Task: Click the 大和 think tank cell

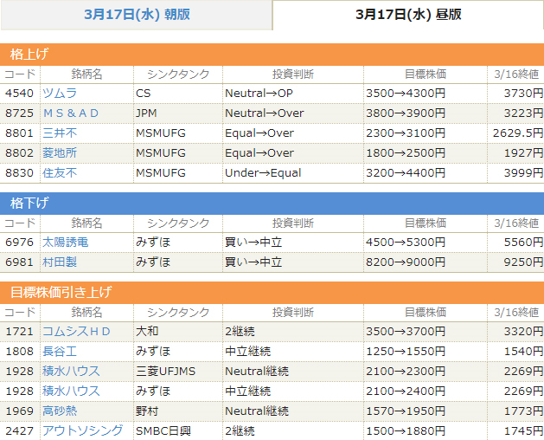Action: click(x=178, y=332)
